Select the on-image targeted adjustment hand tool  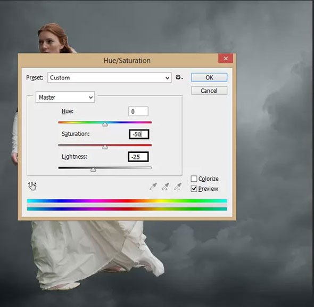pyautogui.click(x=32, y=186)
